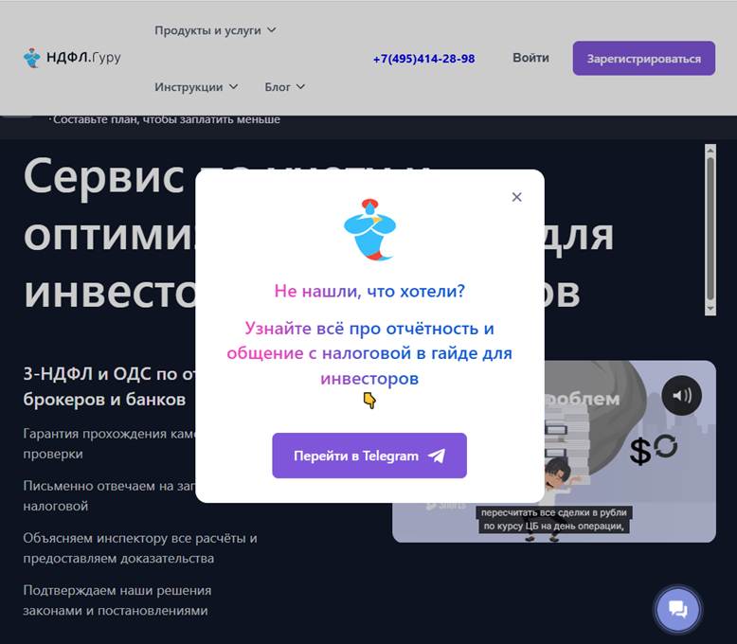Click the genie mascot image in popup

coord(369,229)
